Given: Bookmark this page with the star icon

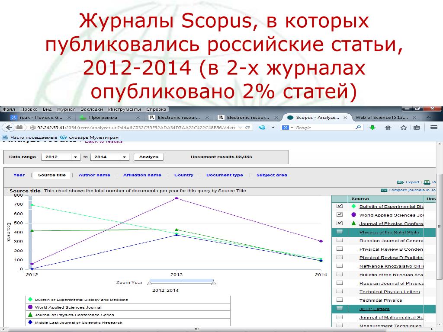Looking at the screenshot, I should (x=404, y=128).
